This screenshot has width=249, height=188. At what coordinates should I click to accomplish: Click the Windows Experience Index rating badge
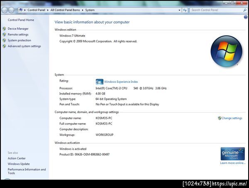(100, 82)
